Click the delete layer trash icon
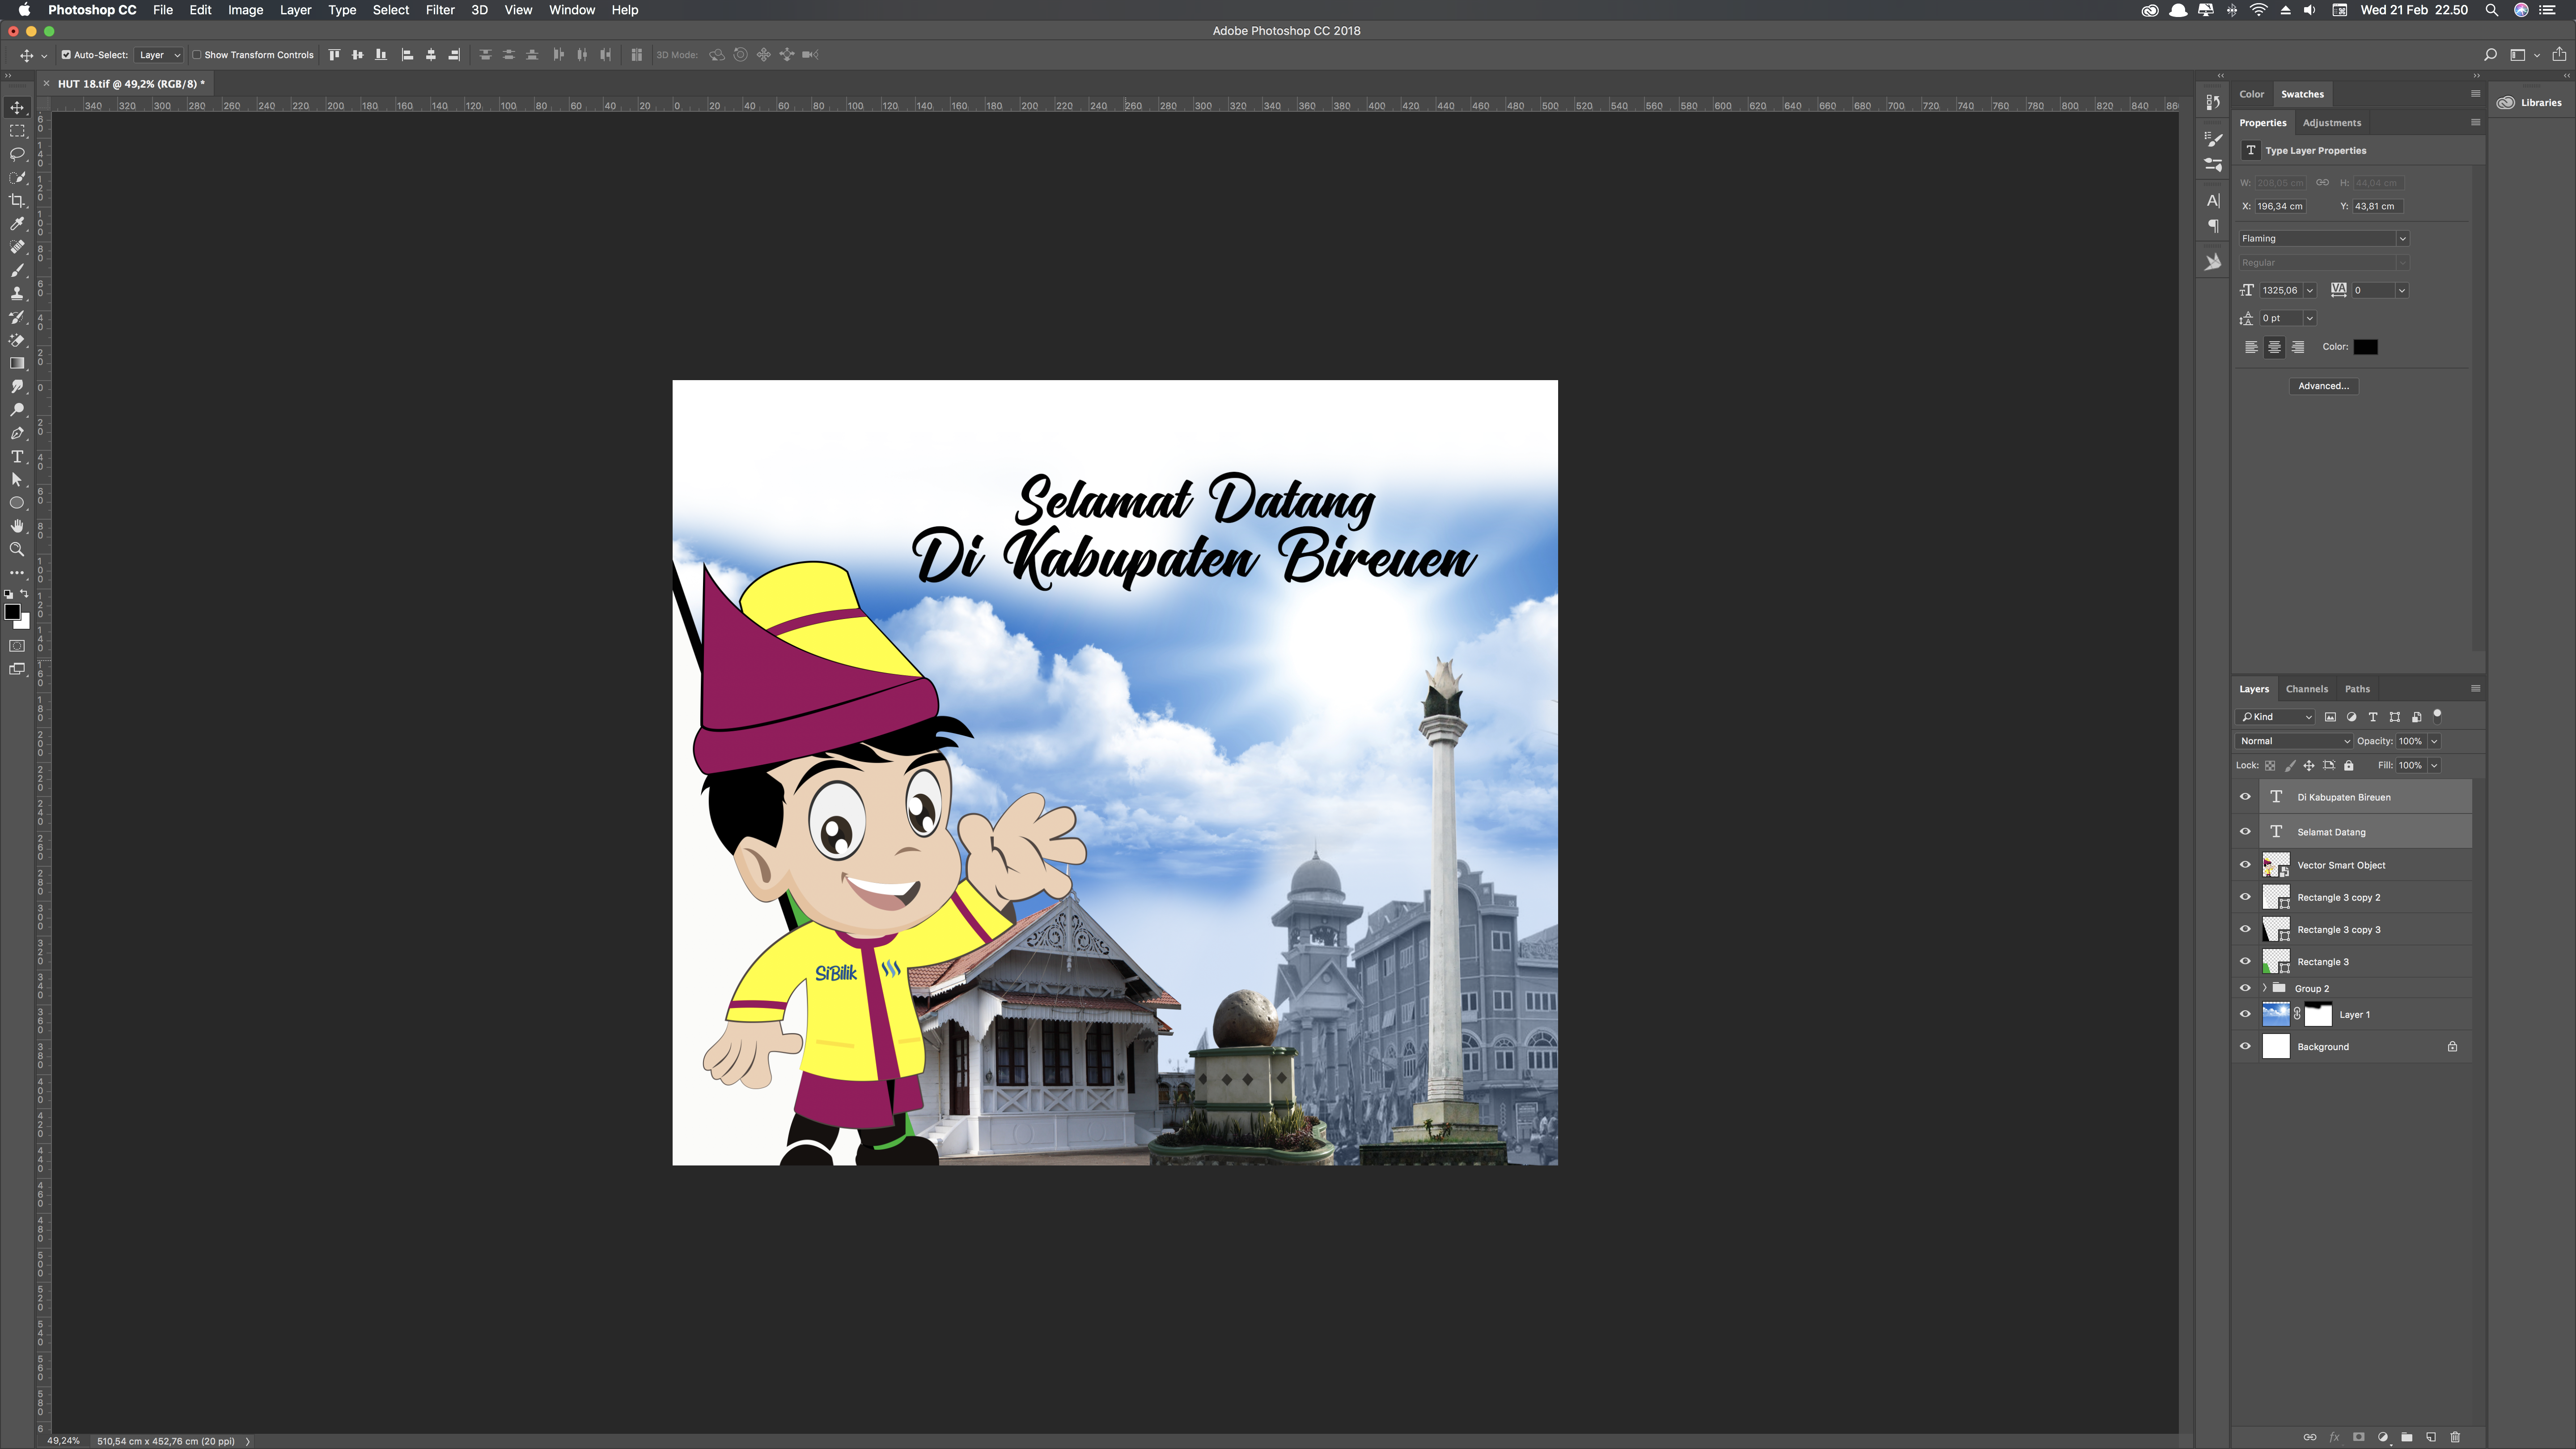The width and height of the screenshot is (2576, 1449). [x=2455, y=1437]
